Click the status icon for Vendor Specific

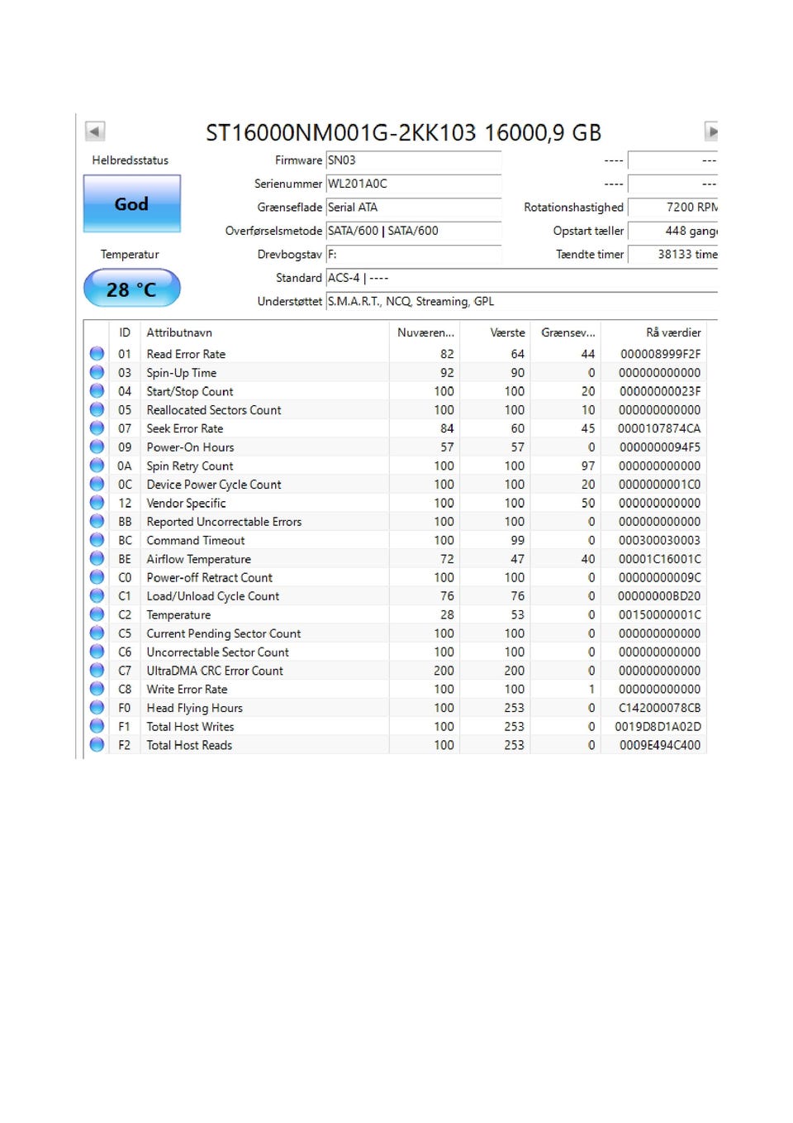click(x=97, y=503)
